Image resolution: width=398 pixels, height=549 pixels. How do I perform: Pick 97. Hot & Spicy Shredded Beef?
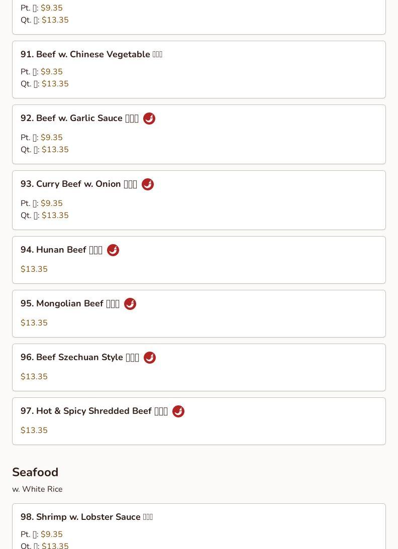tap(94, 411)
